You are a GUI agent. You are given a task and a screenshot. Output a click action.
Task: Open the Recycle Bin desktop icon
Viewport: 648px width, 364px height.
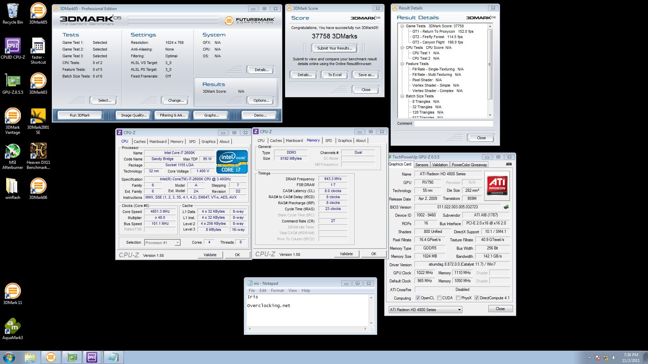pos(12,13)
